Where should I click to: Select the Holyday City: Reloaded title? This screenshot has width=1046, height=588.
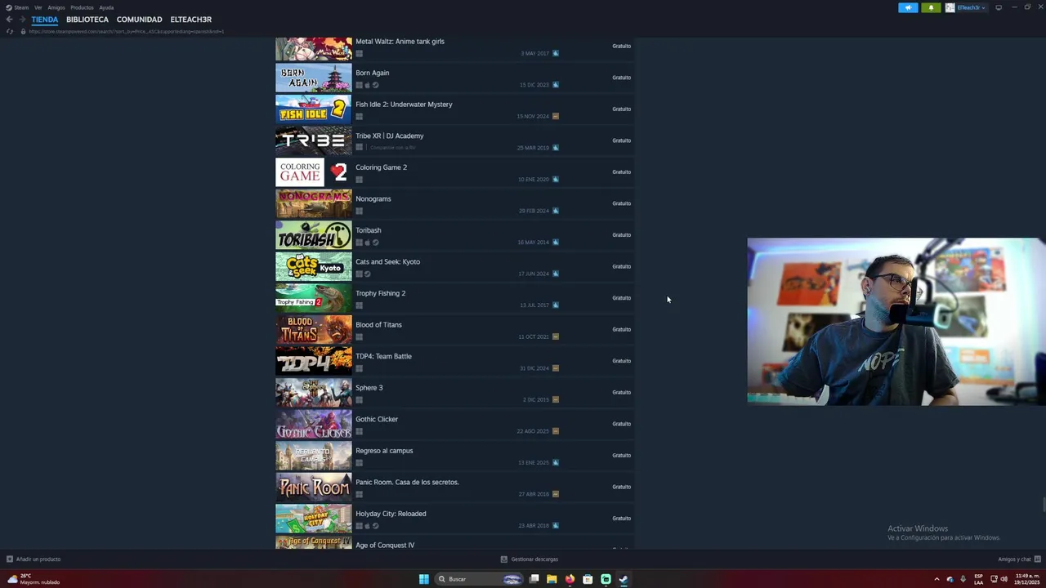click(391, 514)
